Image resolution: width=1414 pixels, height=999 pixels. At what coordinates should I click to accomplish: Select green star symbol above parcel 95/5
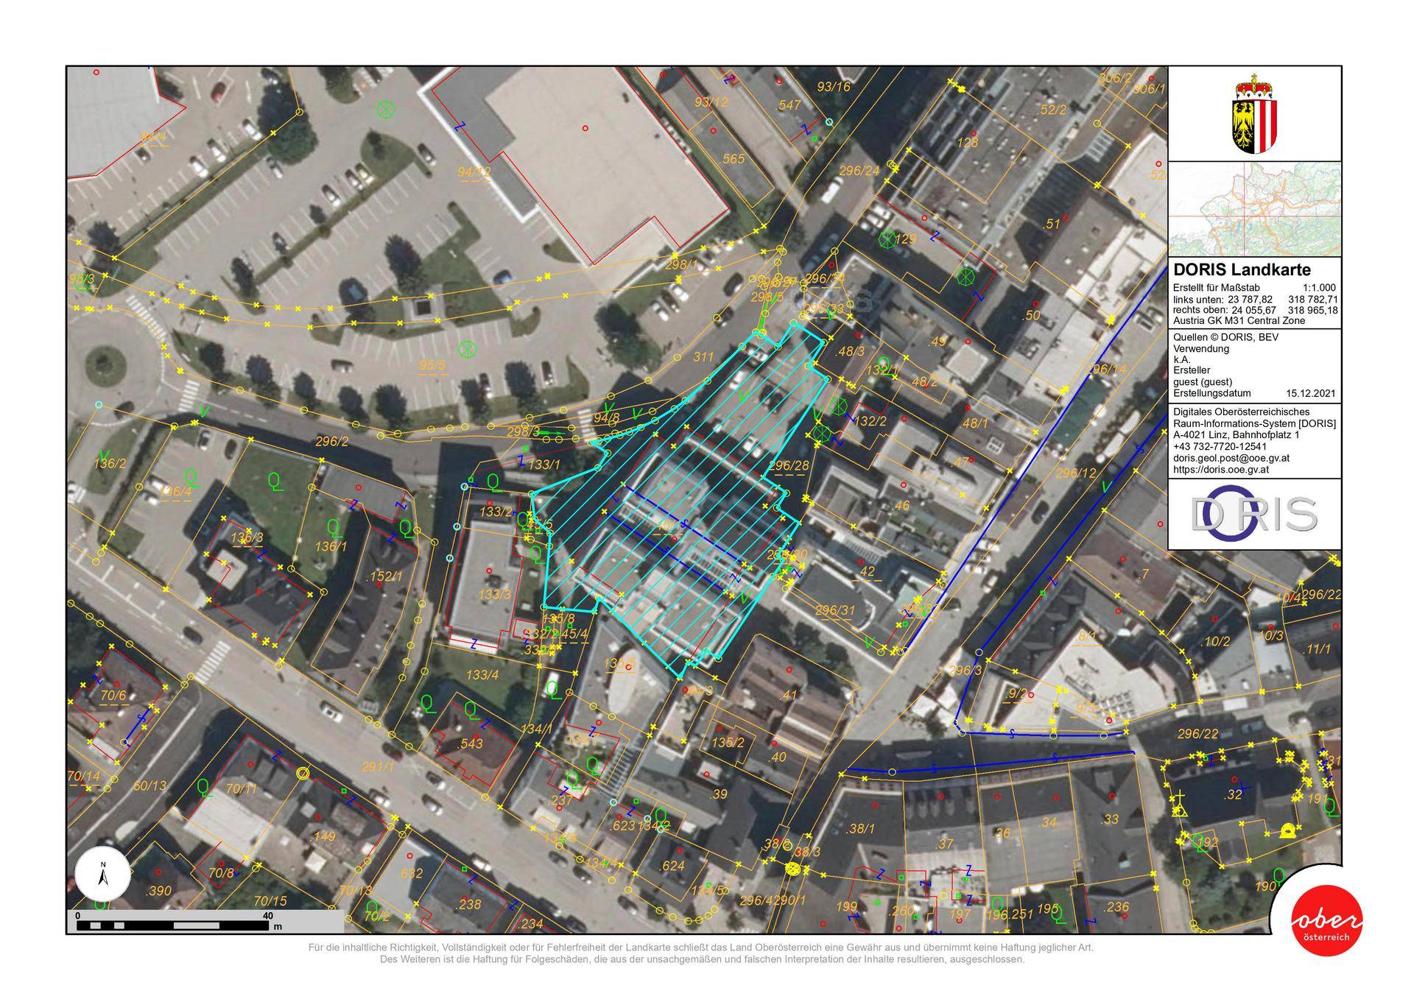(468, 348)
